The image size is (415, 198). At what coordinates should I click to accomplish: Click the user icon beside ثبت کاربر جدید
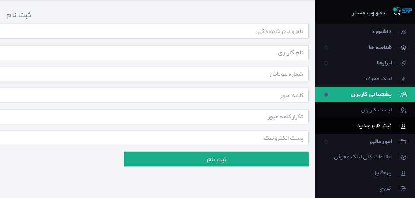[x=403, y=126]
